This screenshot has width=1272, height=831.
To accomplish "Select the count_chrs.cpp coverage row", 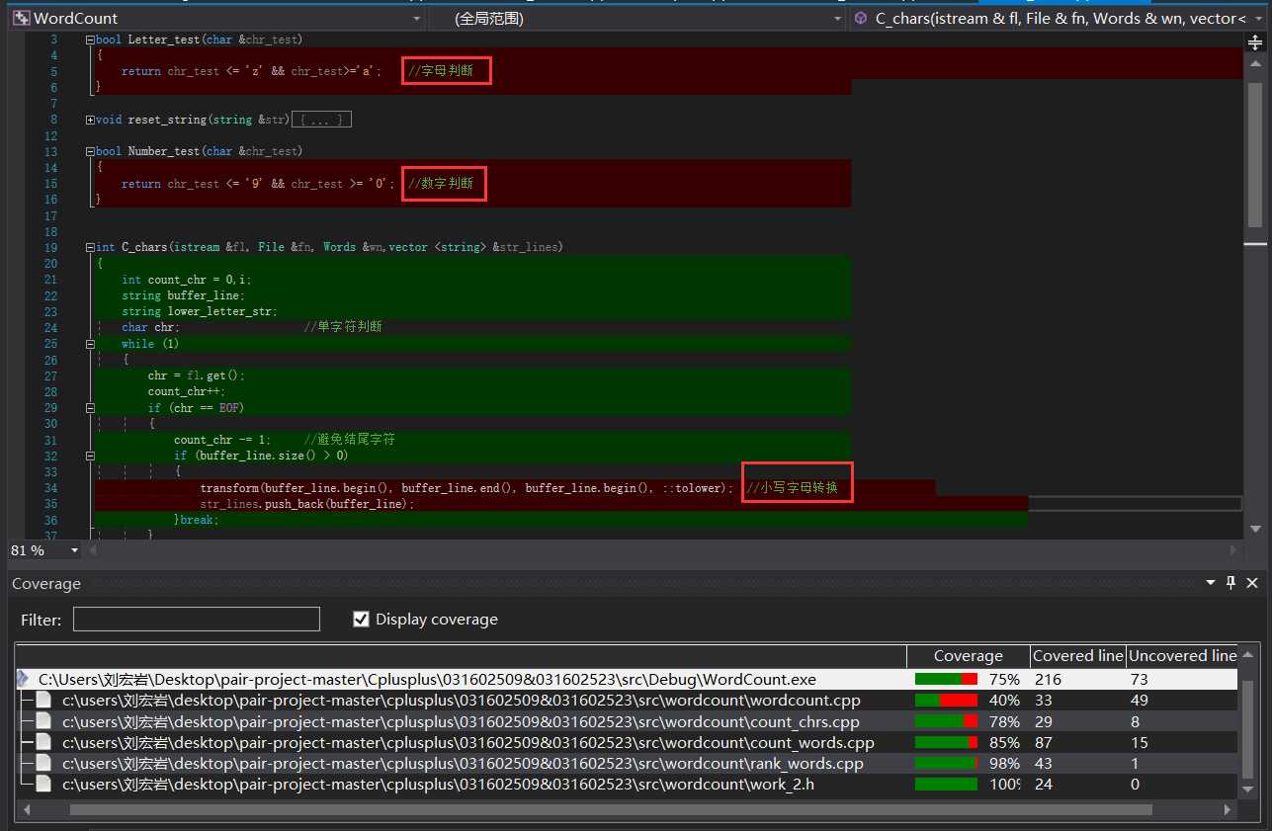I will (x=627, y=721).
